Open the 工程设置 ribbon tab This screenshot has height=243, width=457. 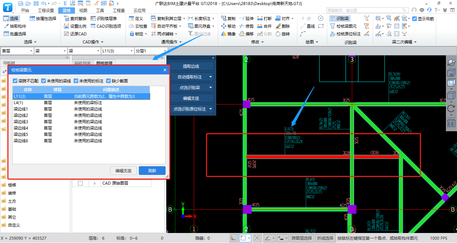click(46, 10)
